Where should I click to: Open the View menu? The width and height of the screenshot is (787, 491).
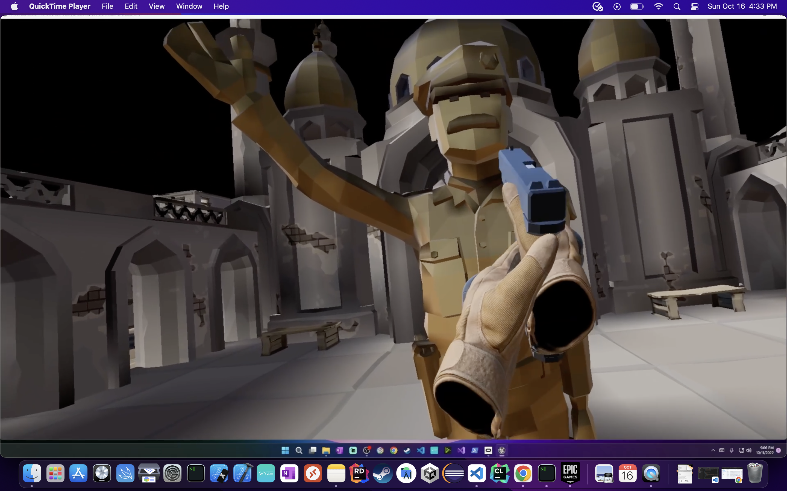click(x=156, y=6)
